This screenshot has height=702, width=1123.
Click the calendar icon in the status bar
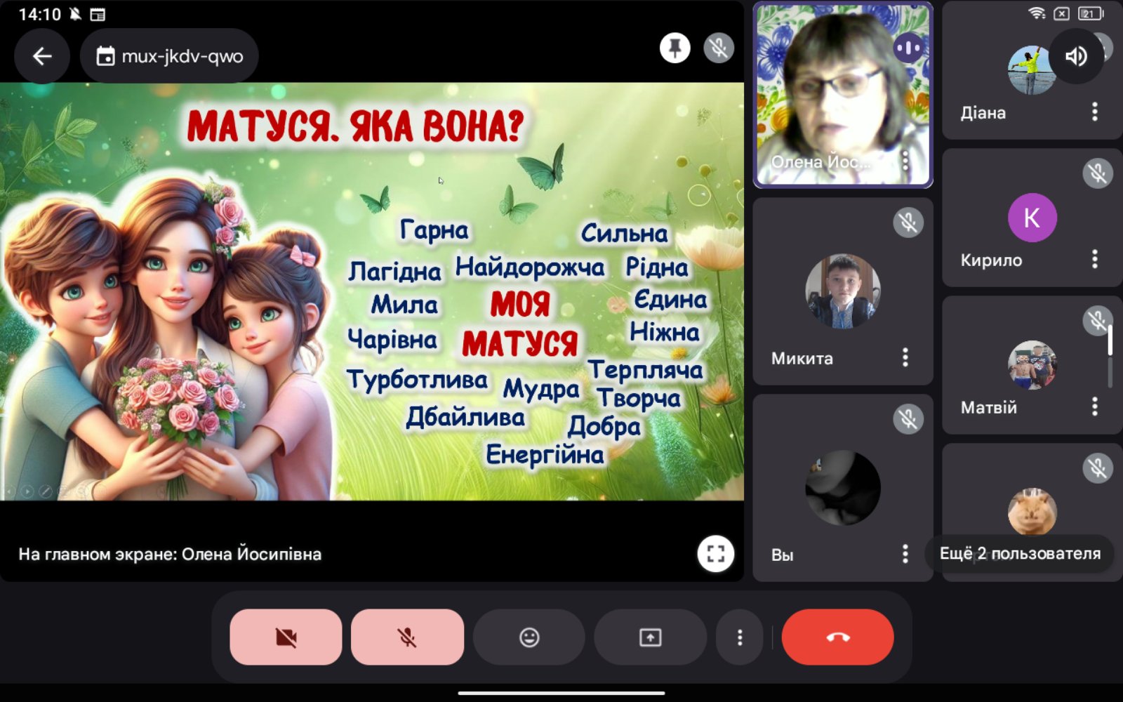[98, 14]
